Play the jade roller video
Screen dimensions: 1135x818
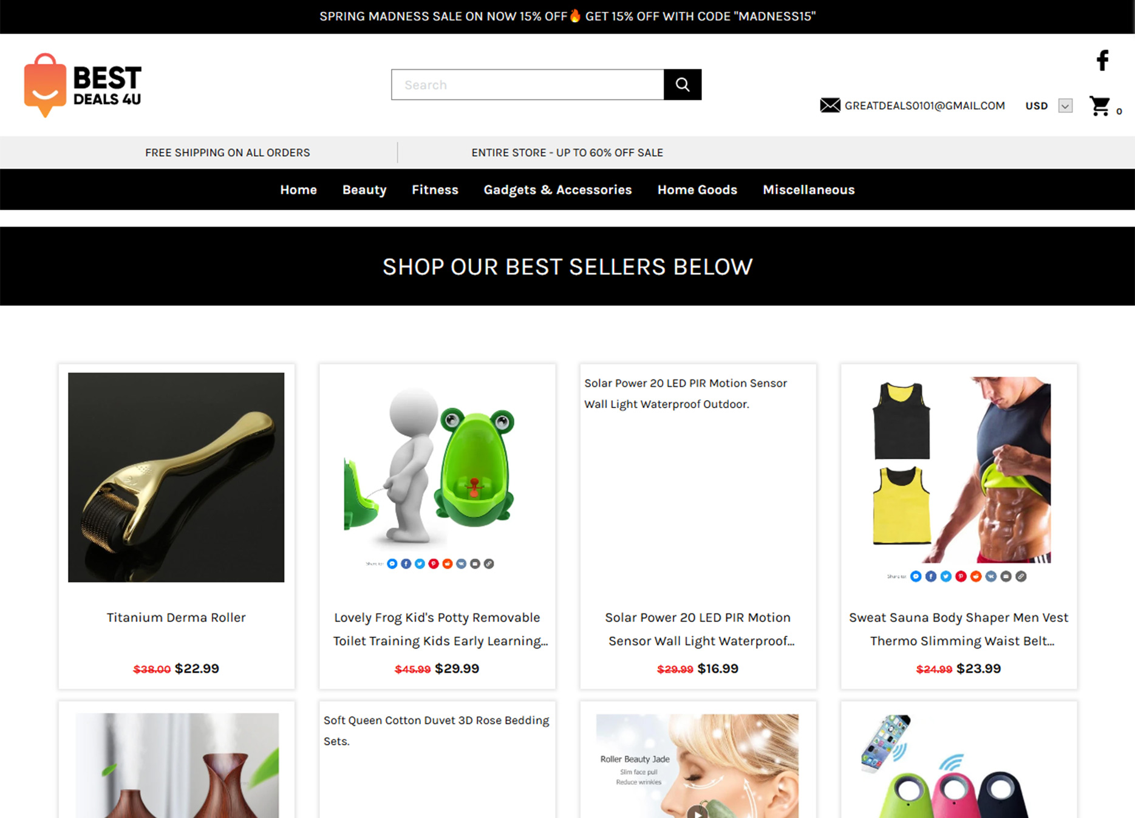(x=698, y=812)
